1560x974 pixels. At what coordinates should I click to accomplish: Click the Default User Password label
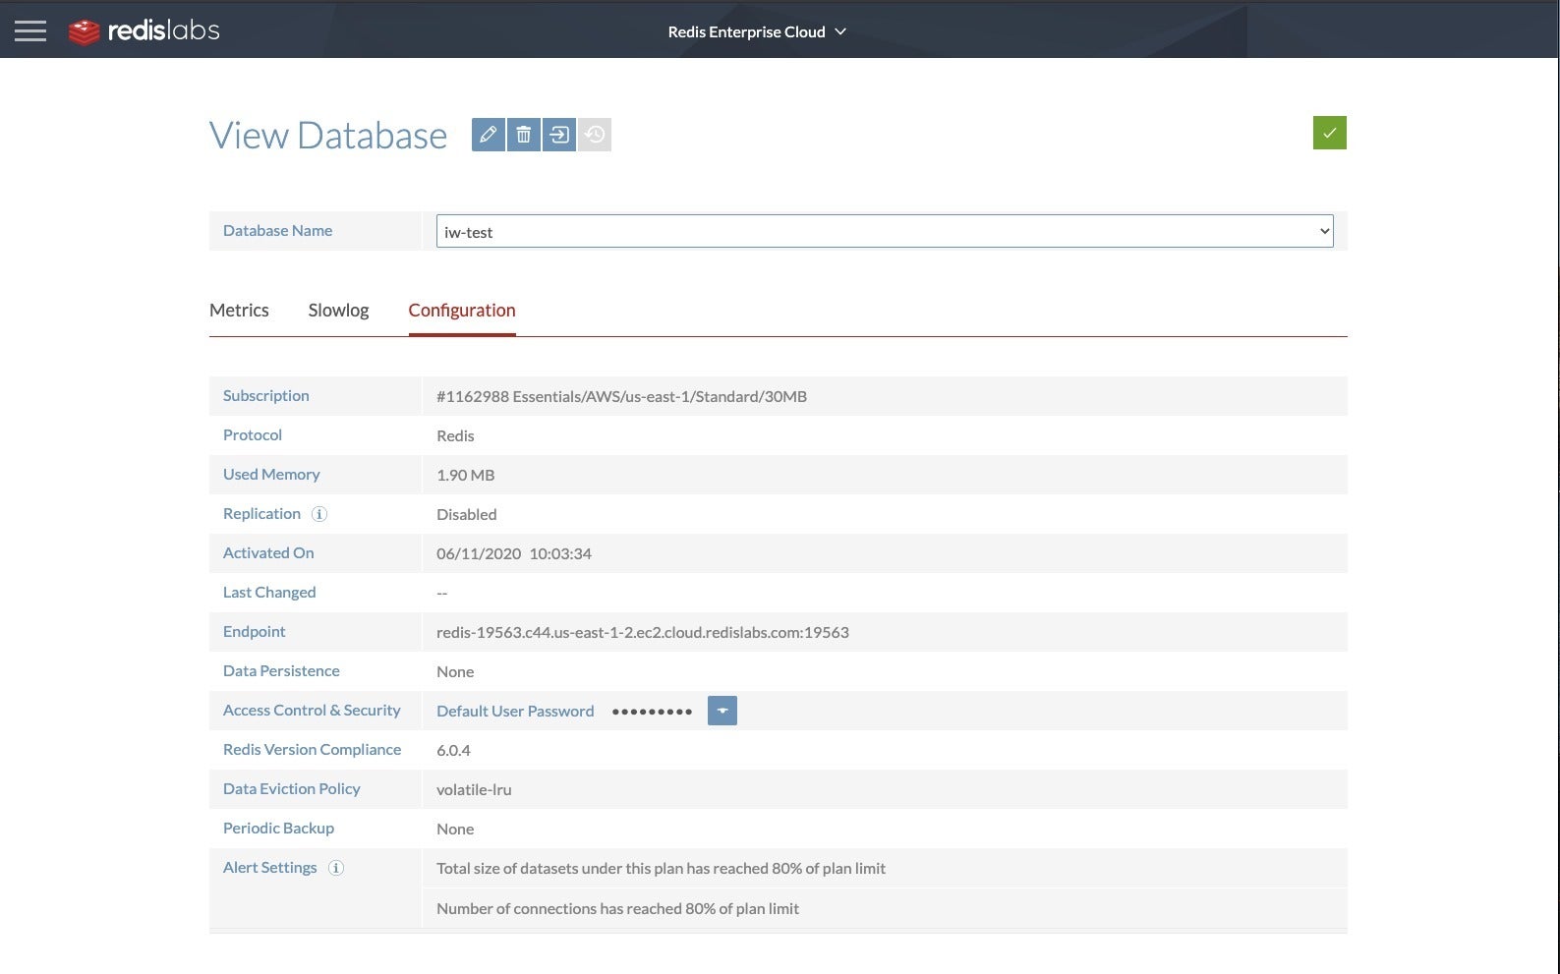515,711
